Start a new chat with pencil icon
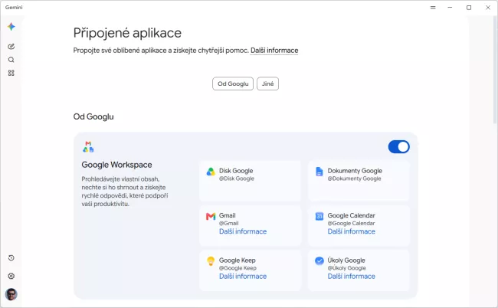 (x=11, y=47)
